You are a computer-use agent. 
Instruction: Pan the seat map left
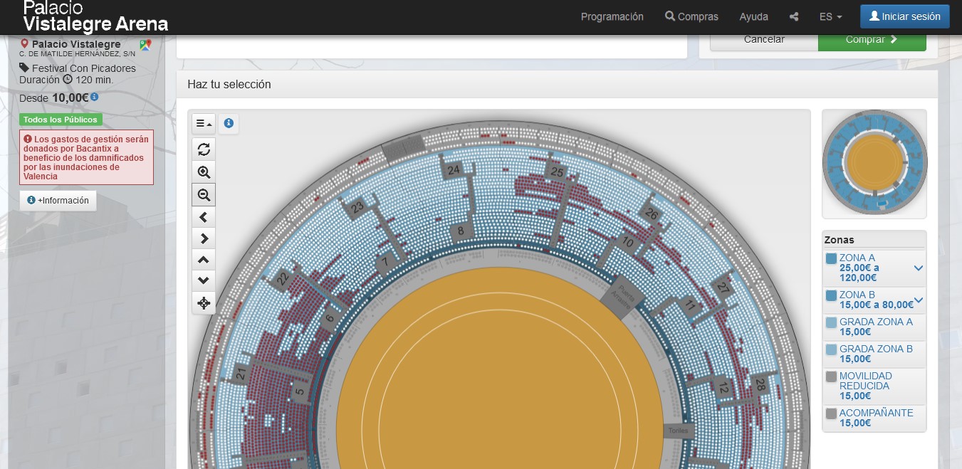tap(204, 216)
